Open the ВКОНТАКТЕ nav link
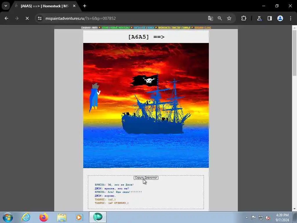This screenshot has height=223, width=297. (x=164, y=28)
